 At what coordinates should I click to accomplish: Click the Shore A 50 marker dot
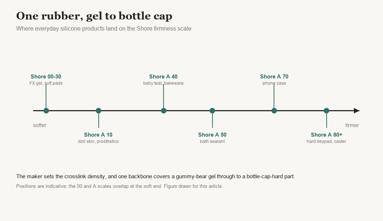click(x=212, y=110)
